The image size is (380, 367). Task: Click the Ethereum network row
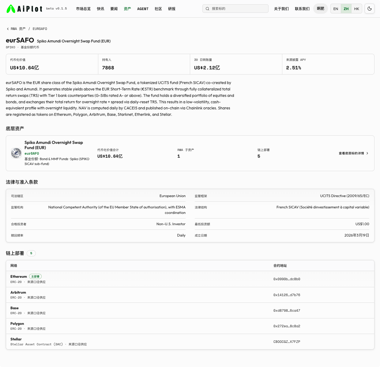(190, 279)
